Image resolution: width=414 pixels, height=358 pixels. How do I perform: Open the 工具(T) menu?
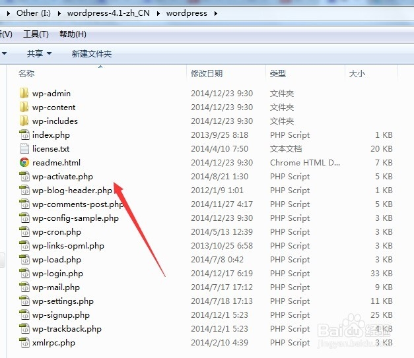[x=36, y=34]
